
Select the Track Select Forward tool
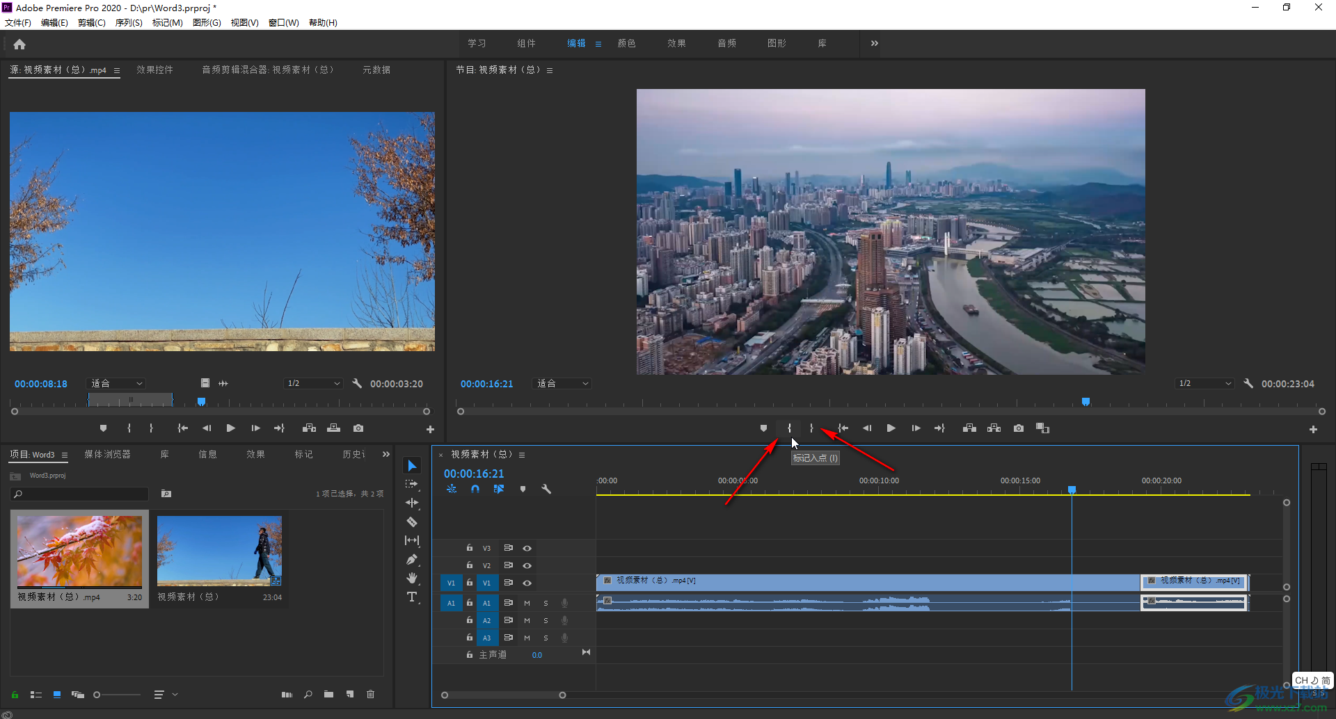(412, 484)
